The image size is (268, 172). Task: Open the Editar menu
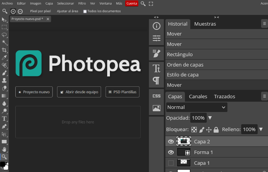point(21,3)
